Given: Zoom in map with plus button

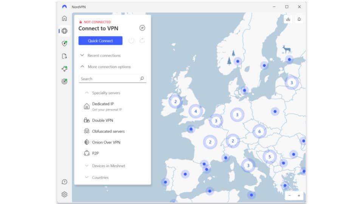Looking at the screenshot, I should pyautogui.click(x=299, y=195).
